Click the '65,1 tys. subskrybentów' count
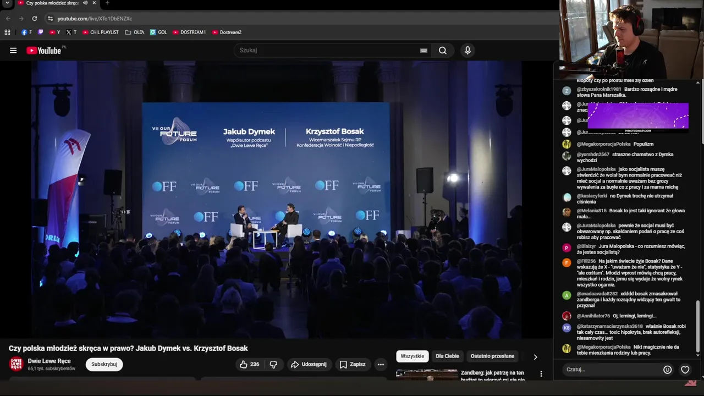Screen dimensions: 704x396 [52, 369]
